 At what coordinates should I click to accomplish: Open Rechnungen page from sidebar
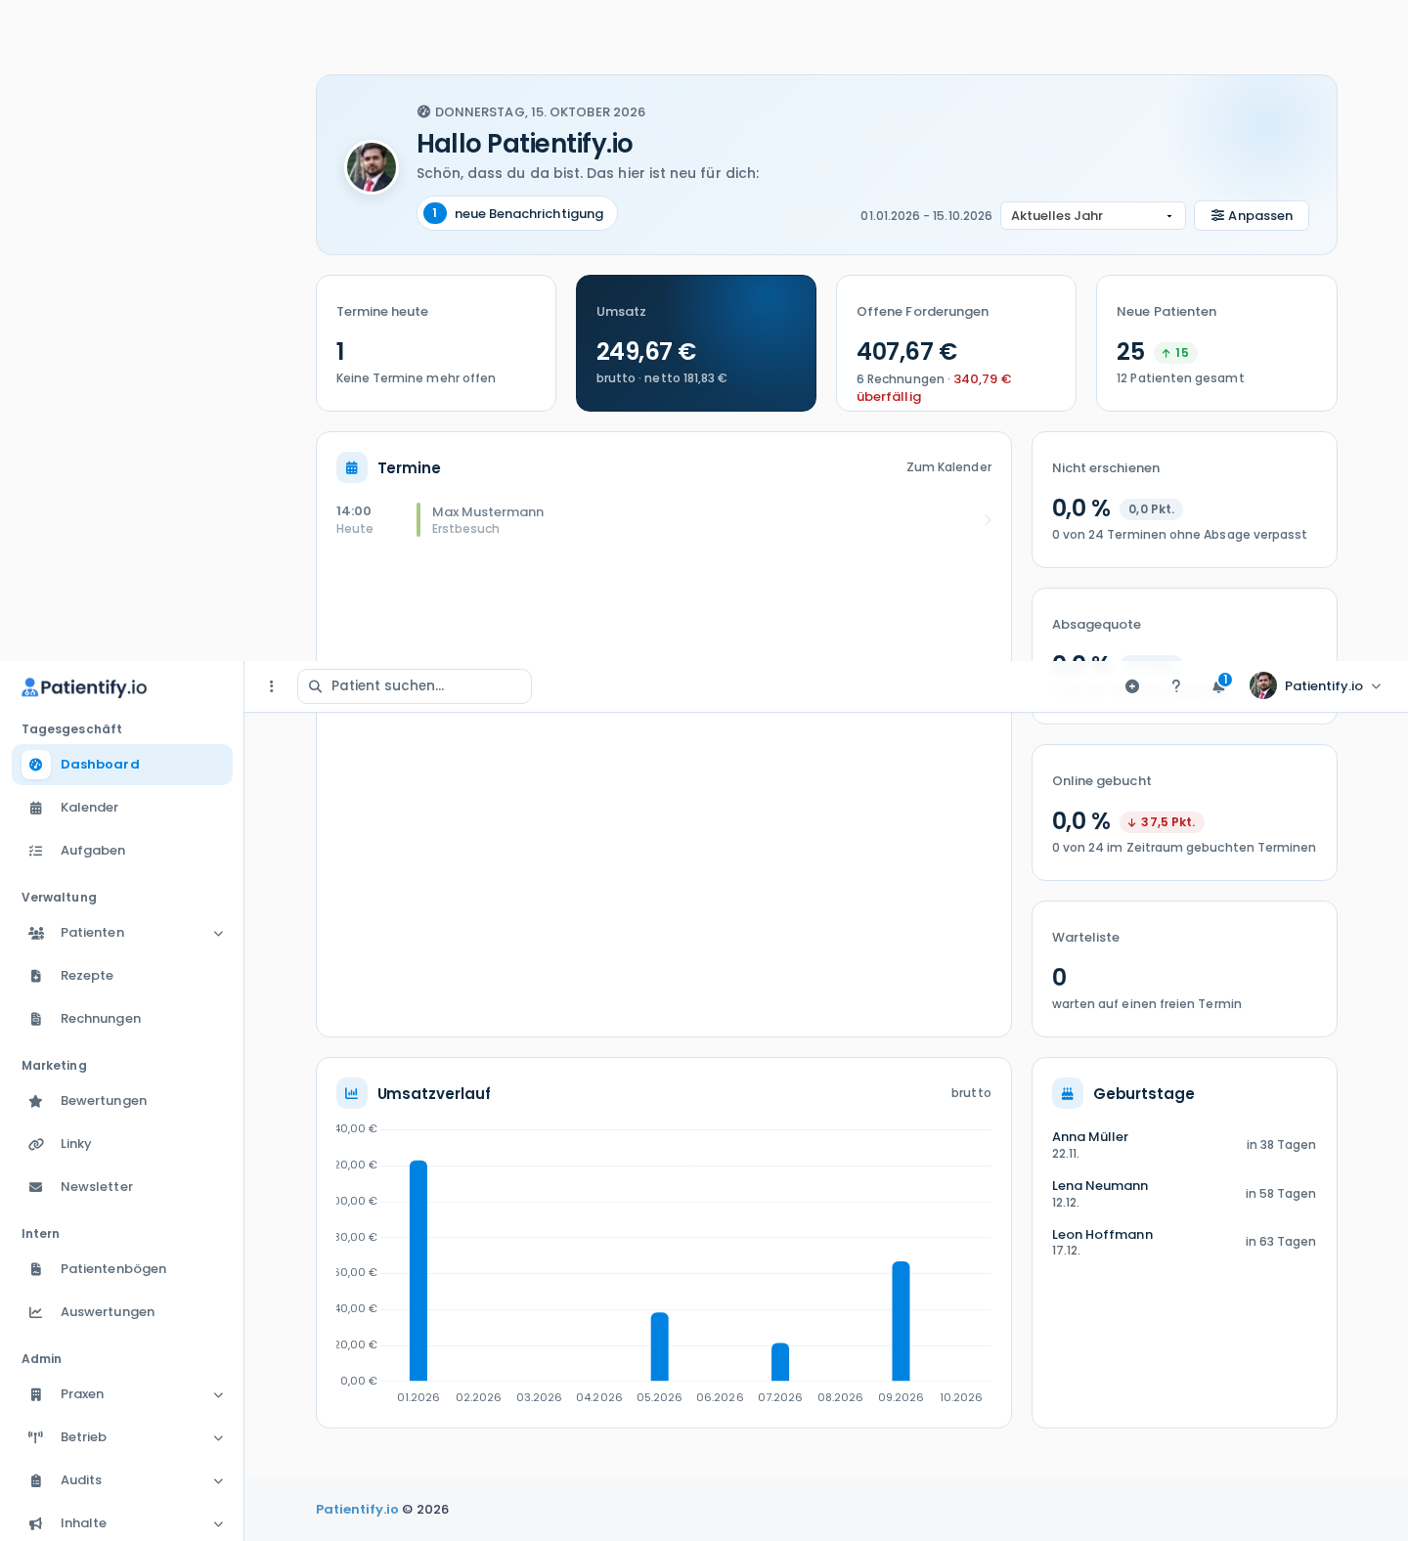(122, 1019)
